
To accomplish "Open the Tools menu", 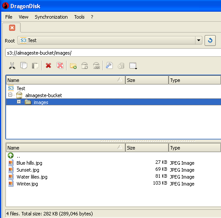I will pos(79,17).
